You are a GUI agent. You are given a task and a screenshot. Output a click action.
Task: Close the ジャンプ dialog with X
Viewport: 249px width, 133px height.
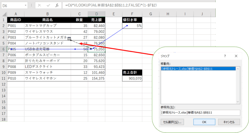pyautogui.click(x=236, y=55)
